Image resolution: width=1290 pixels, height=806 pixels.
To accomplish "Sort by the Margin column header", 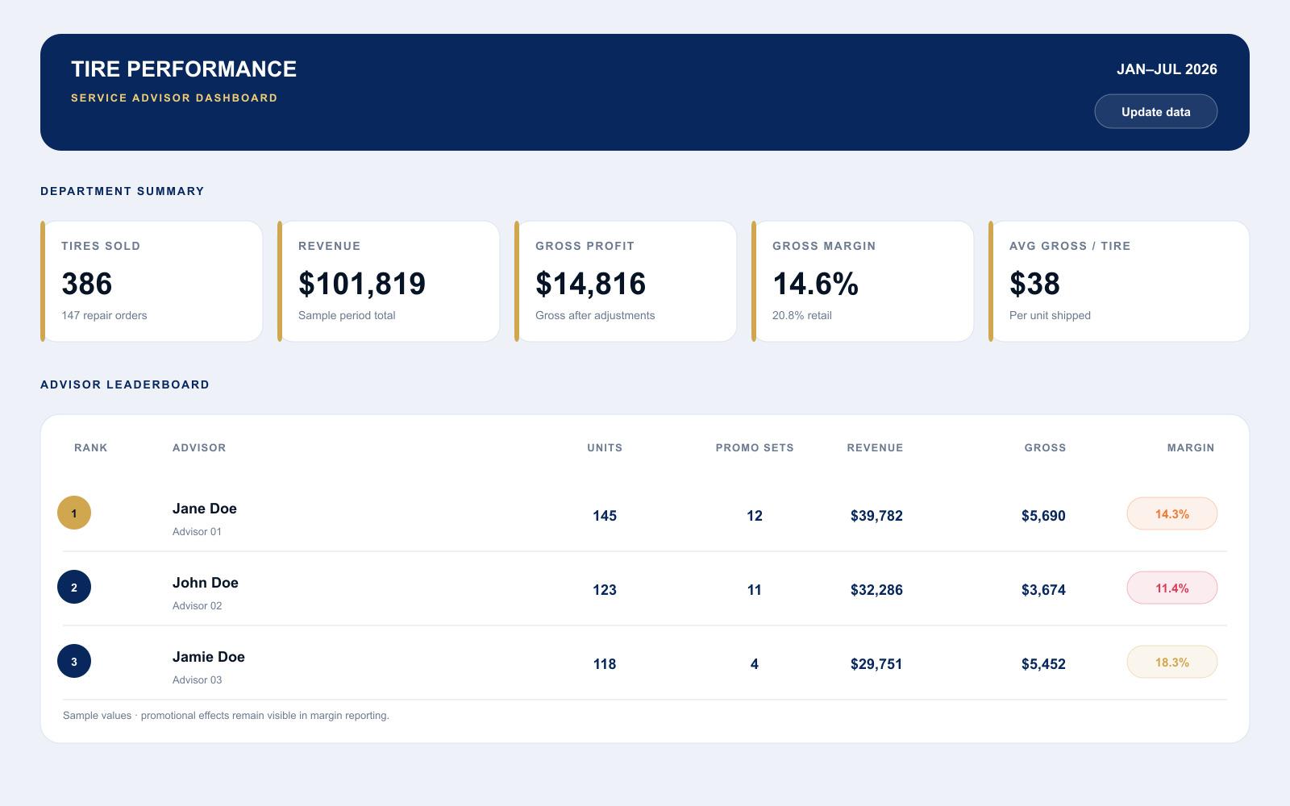I will tap(1191, 447).
